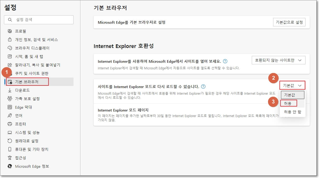The width and height of the screenshot is (319, 178).
Task: Click the sidebar icon beside Edge 막대
Action: (x=10, y=107)
